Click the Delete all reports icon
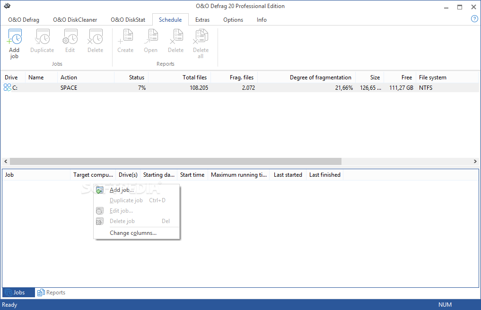The image size is (481, 310). tap(201, 37)
